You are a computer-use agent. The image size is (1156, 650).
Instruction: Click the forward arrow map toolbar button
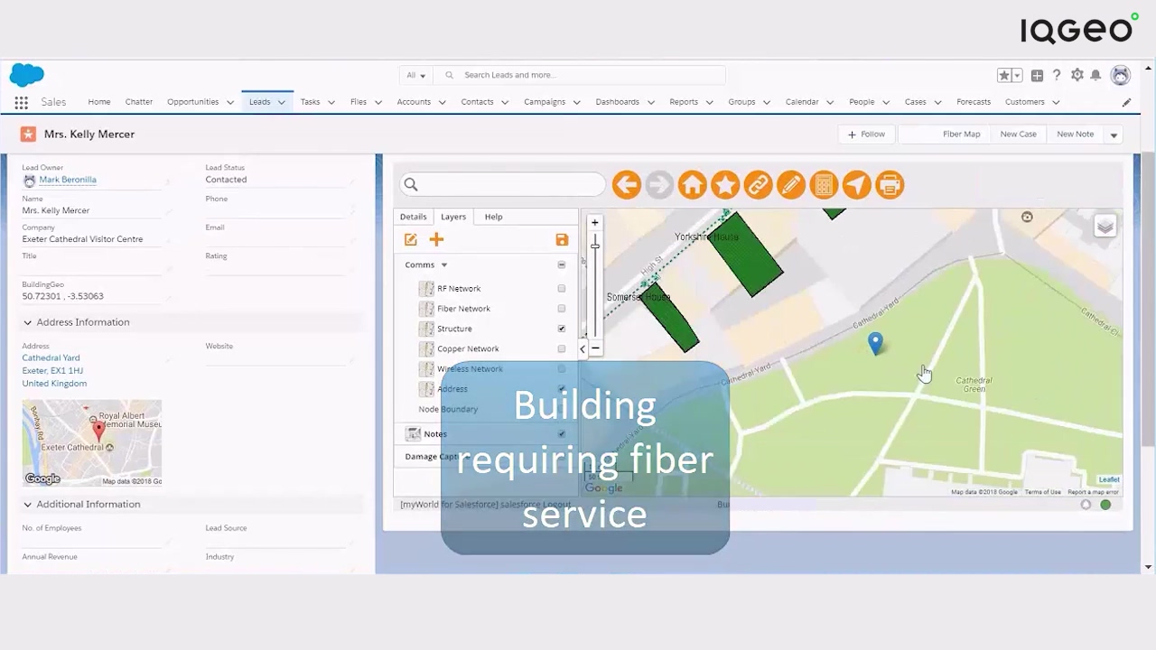[659, 185]
